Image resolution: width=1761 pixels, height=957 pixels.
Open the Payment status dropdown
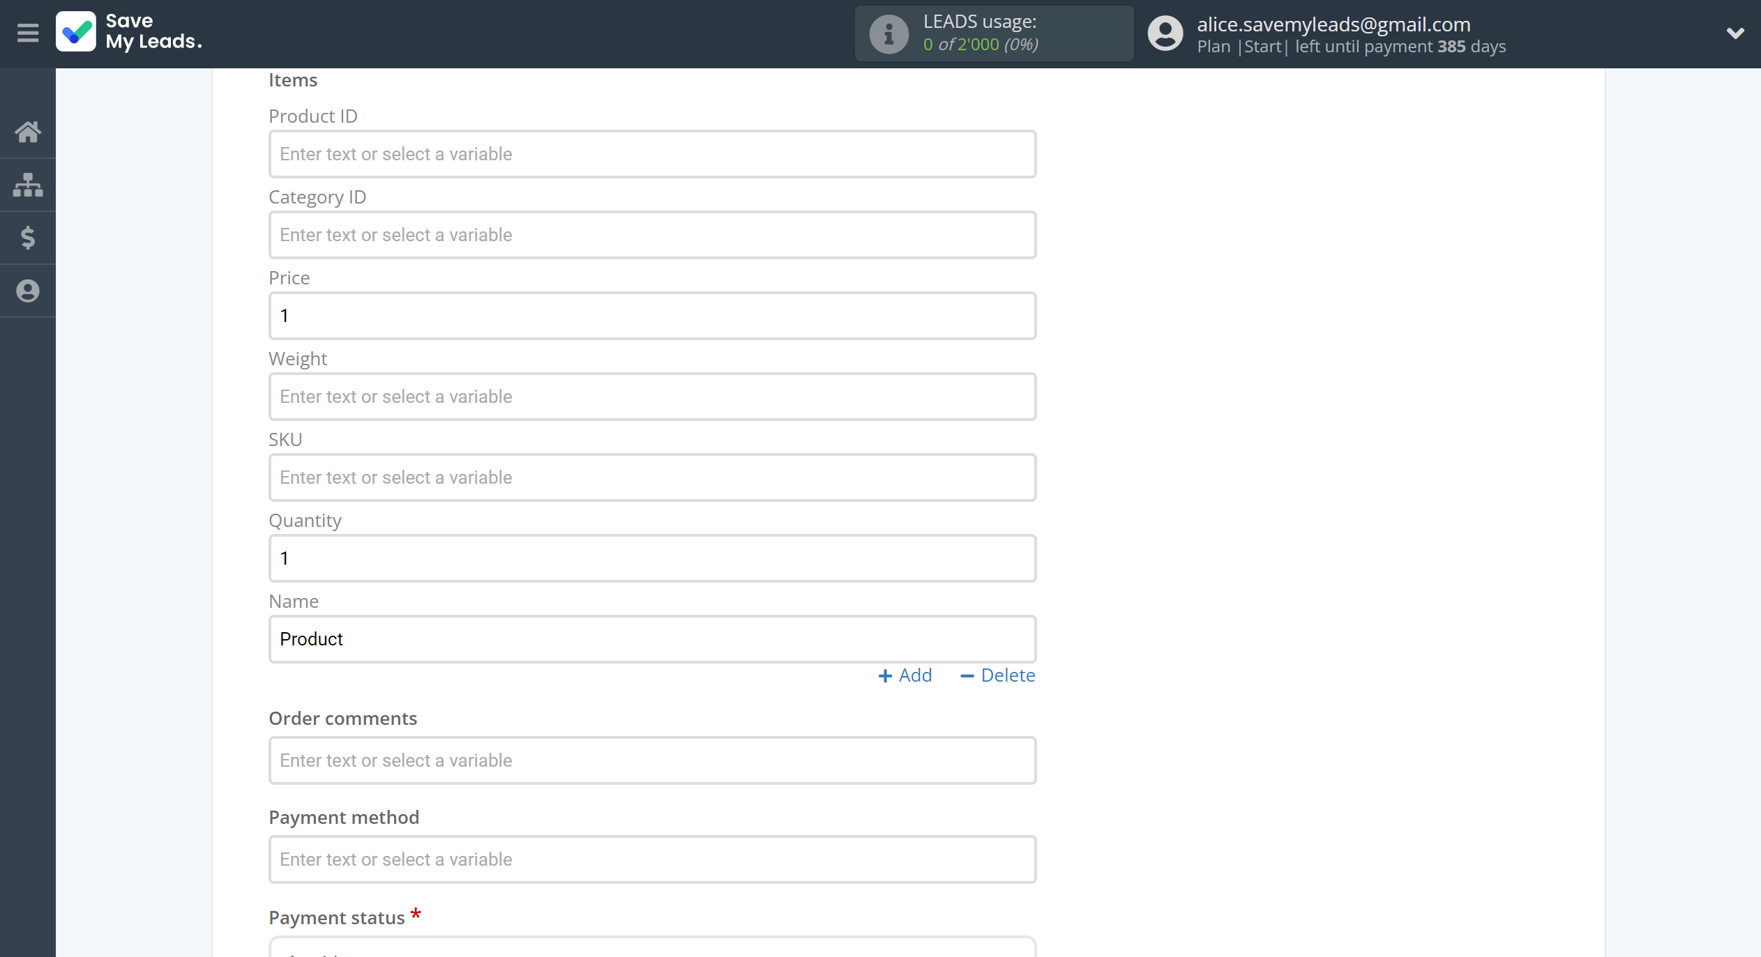click(x=652, y=948)
